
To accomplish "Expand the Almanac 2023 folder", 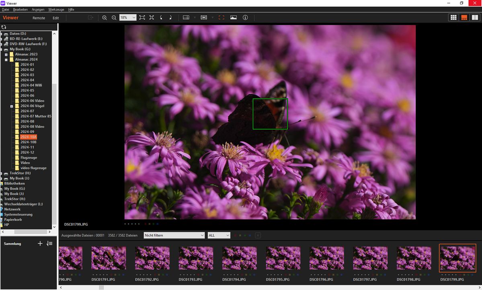I will coord(6,54).
